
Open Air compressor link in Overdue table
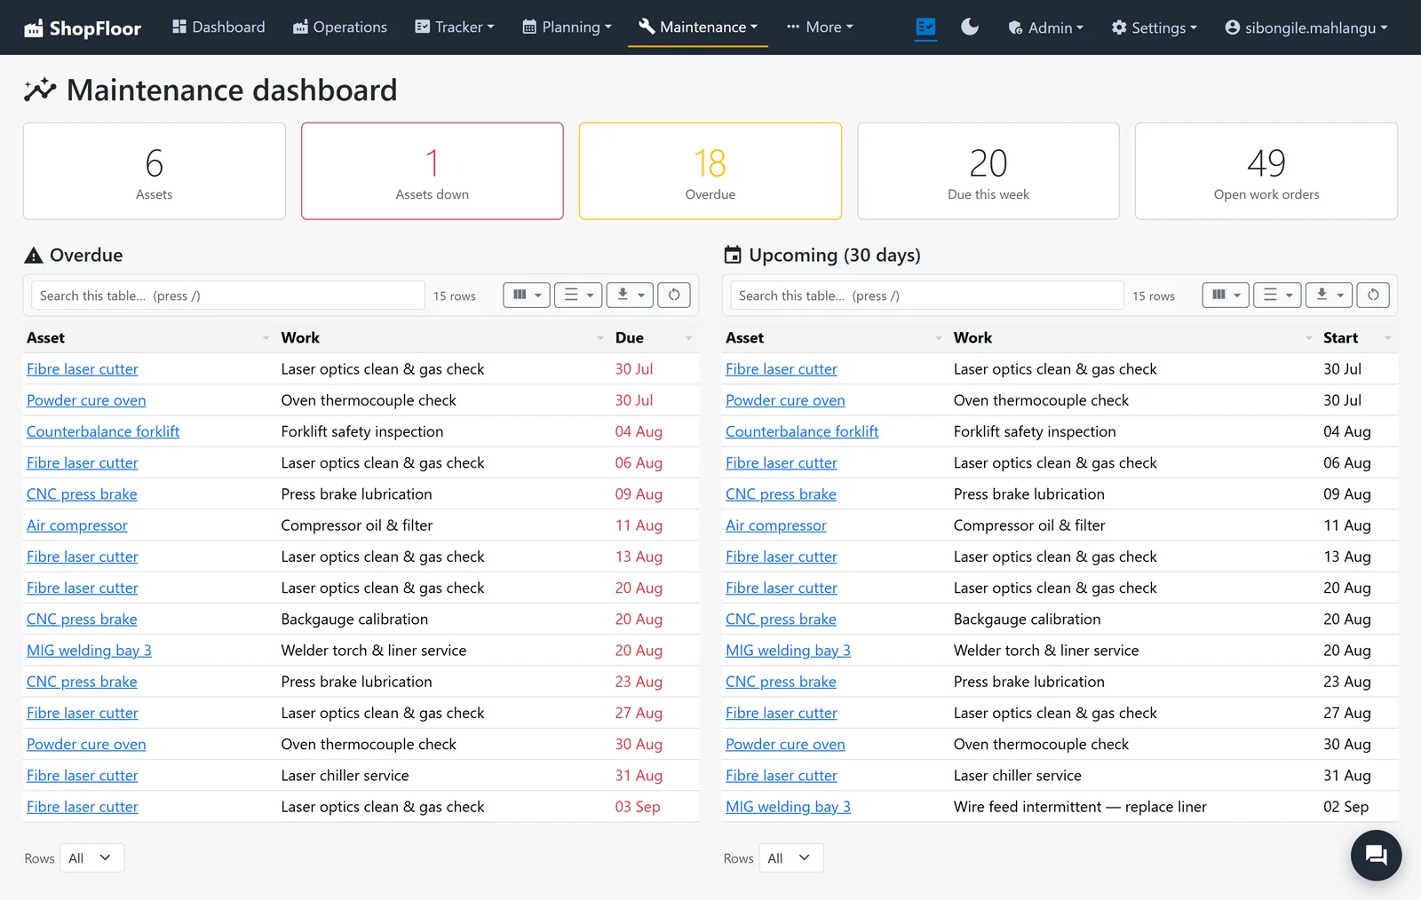click(x=77, y=525)
